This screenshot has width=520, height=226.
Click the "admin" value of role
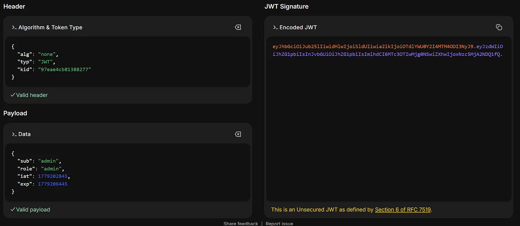pos(51,169)
